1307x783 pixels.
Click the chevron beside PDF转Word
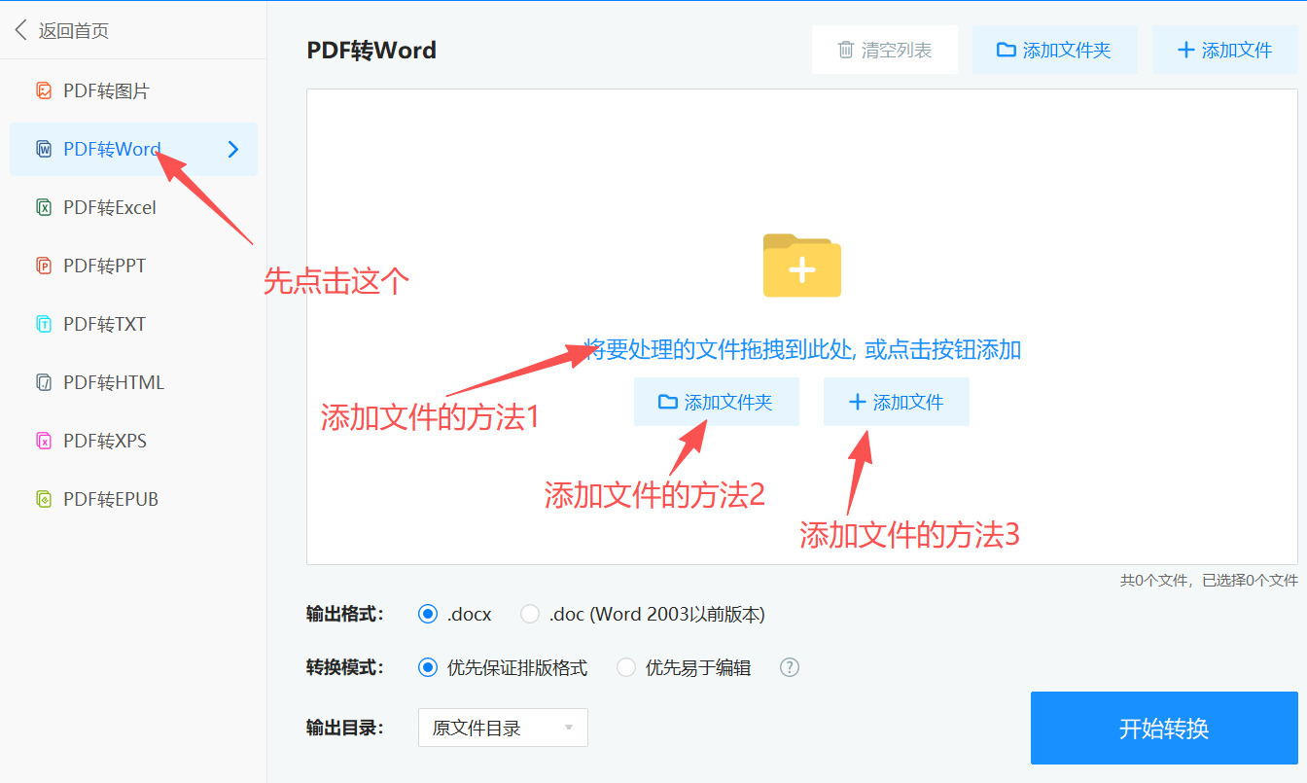pos(233,149)
